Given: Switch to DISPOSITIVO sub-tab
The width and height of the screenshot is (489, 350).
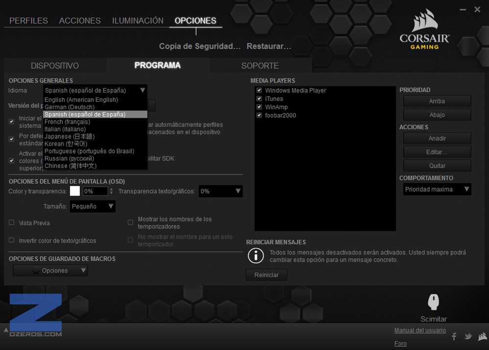Looking at the screenshot, I should click(x=55, y=66).
